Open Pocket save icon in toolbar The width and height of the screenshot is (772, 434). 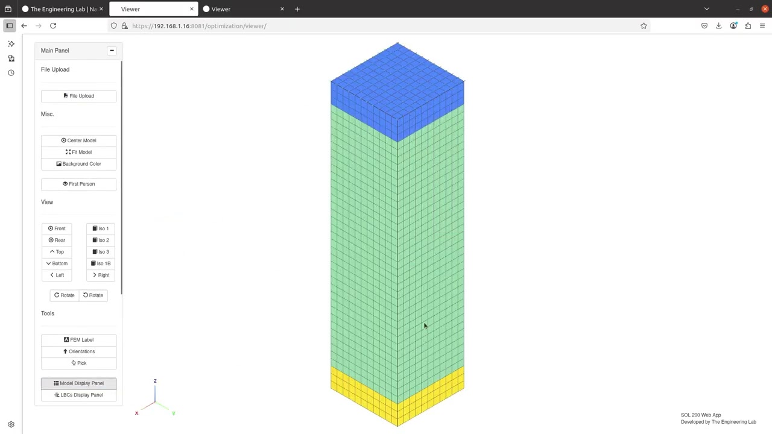coord(704,26)
